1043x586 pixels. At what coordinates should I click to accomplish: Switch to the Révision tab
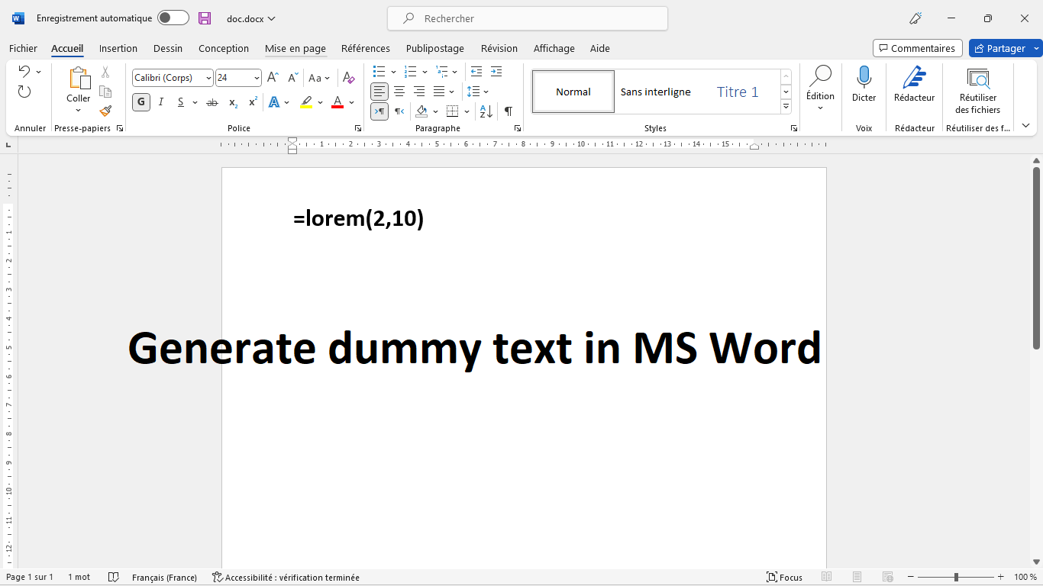(499, 48)
